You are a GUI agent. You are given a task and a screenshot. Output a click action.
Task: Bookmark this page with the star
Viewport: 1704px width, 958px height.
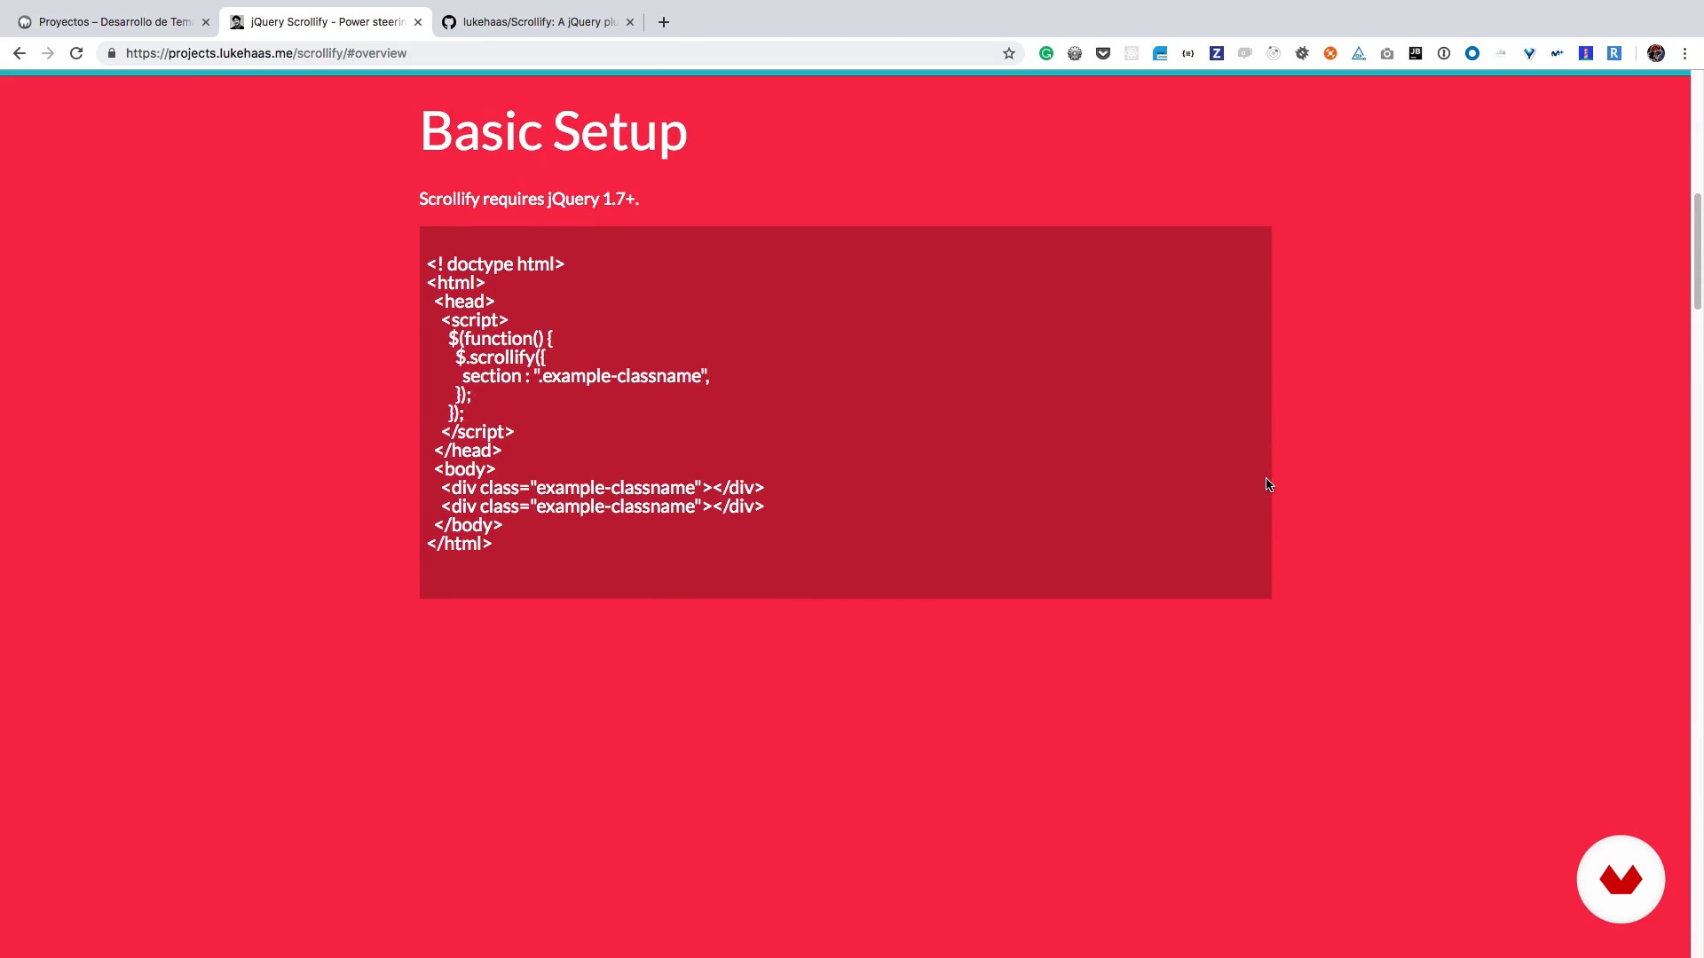1009,53
